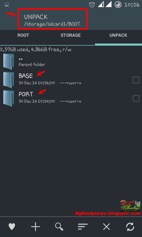This screenshot has width=142, height=237.
Task: Close the tab with the X icon
Action: coord(106,227)
